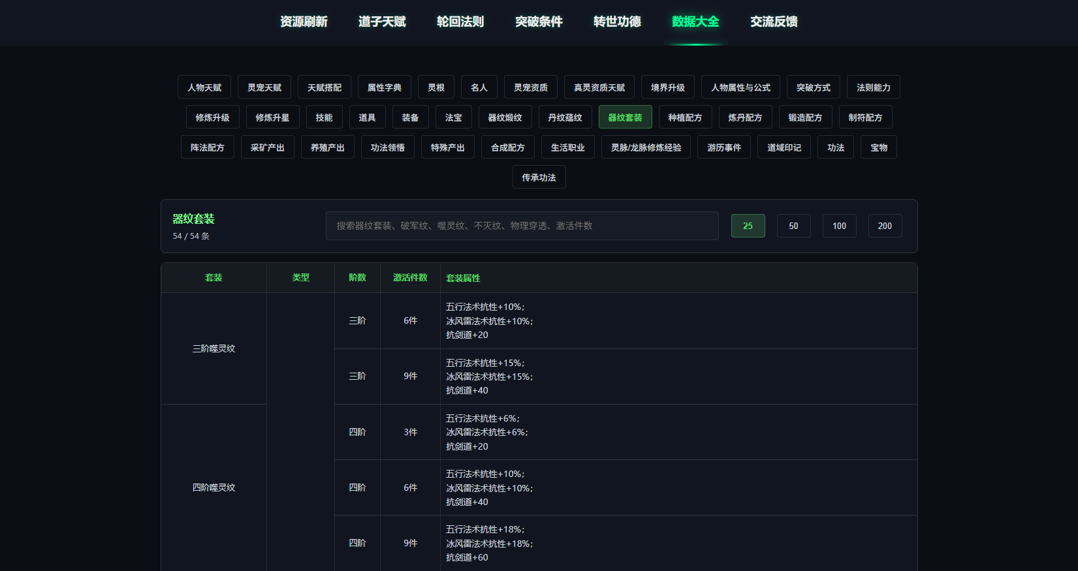Go to the 突破条件 navigation tab

[x=539, y=22]
